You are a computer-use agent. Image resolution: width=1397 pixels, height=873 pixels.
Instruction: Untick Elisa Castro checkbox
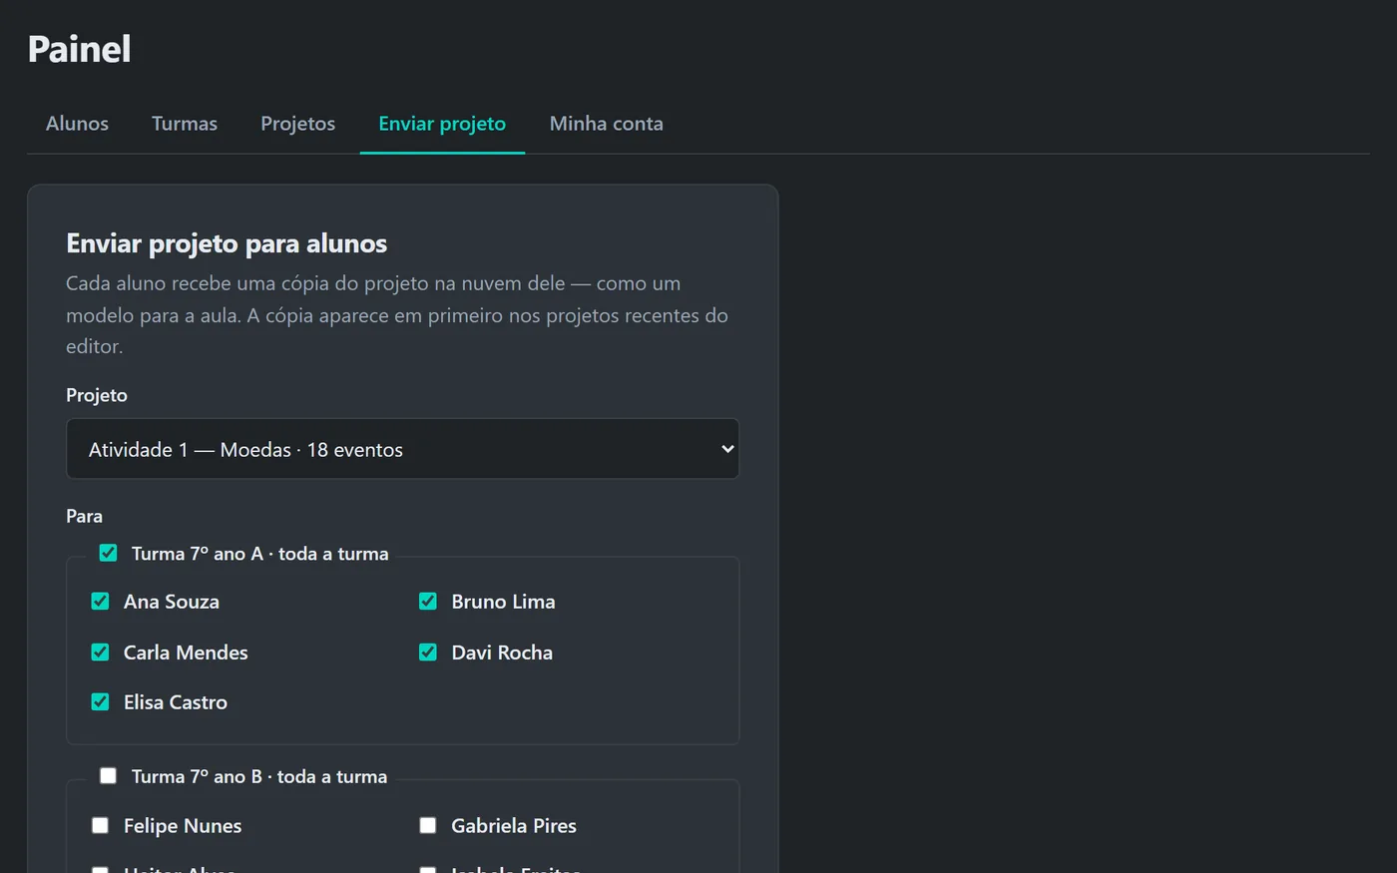(x=100, y=701)
